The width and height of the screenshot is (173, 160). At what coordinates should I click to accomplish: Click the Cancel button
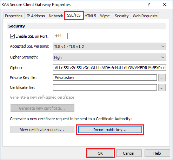pyautogui.click(x=129, y=153)
